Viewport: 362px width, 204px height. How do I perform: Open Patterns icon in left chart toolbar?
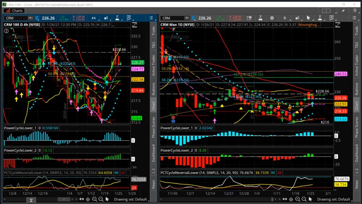click(129, 18)
